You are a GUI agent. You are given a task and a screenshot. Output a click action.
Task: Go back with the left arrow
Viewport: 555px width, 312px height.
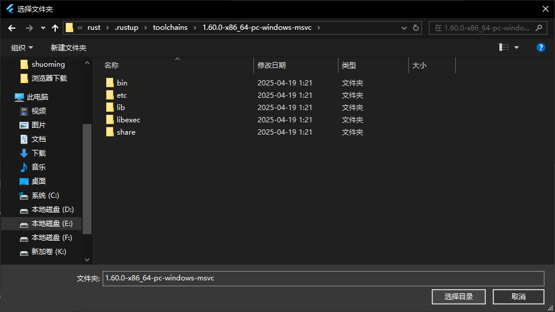click(x=12, y=28)
